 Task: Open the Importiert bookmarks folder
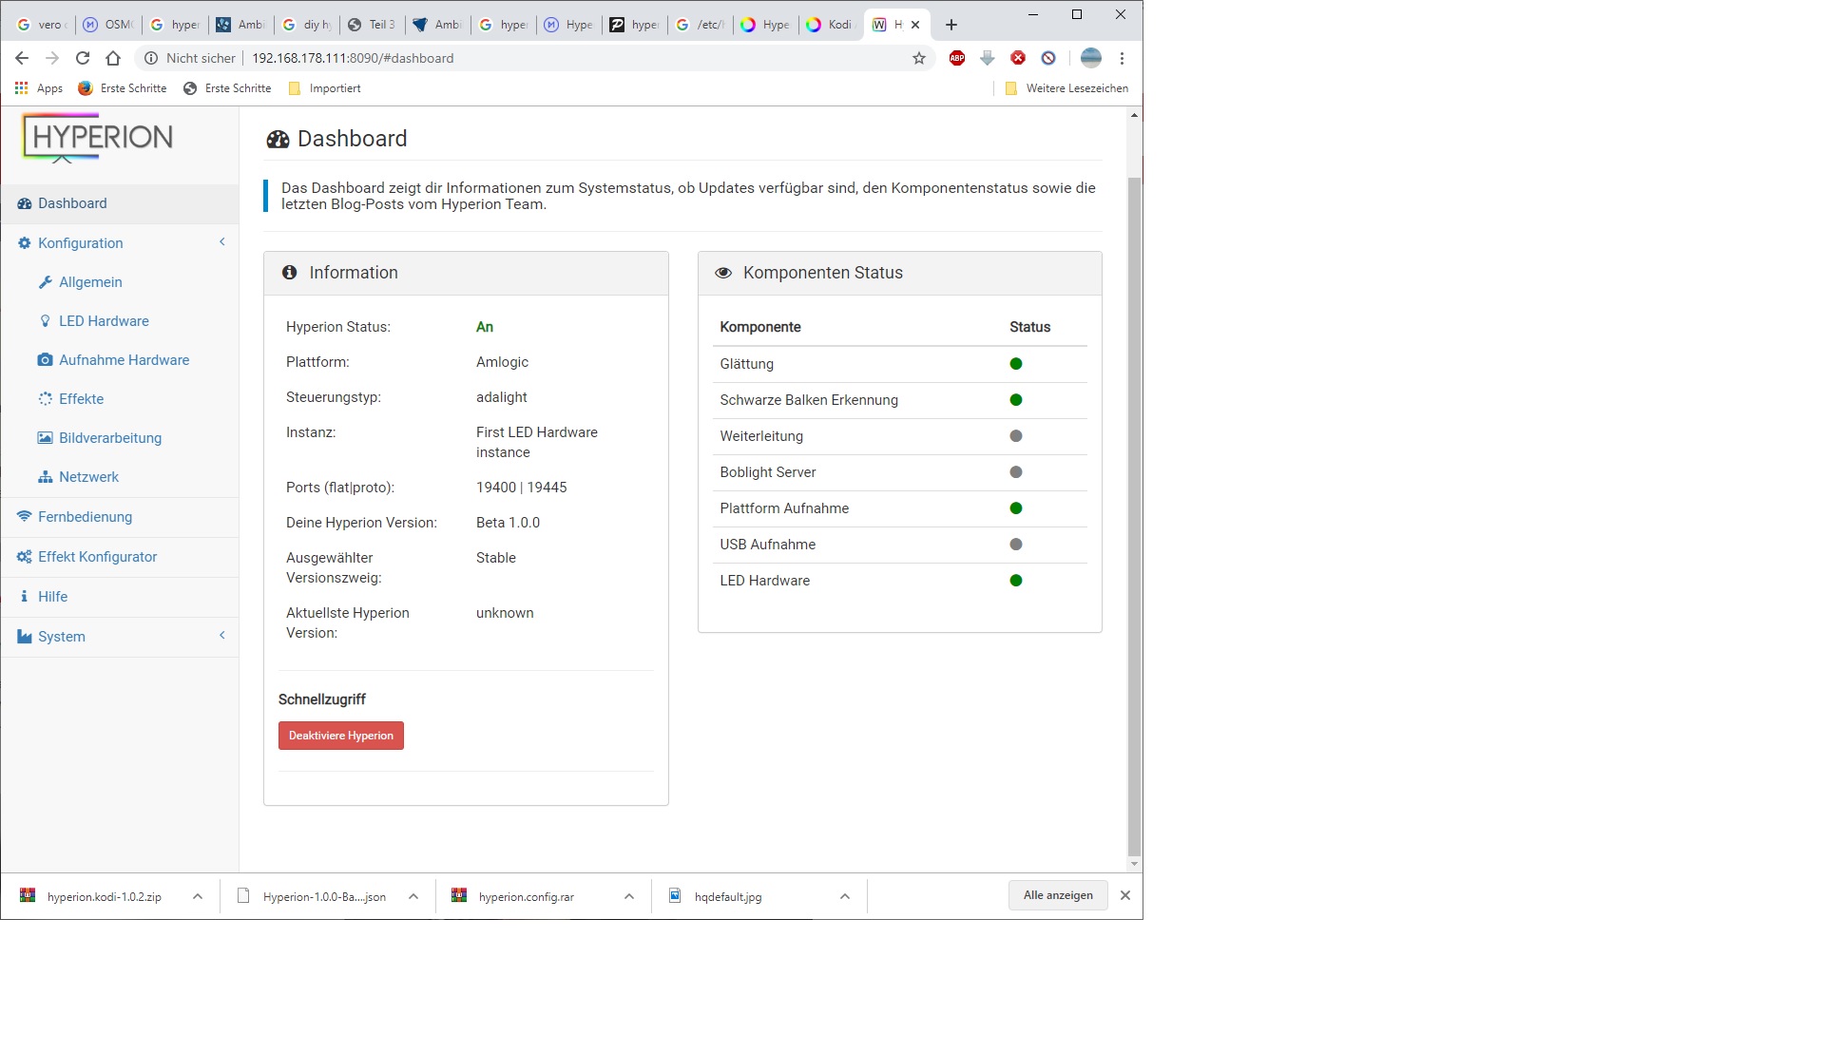pos(324,88)
